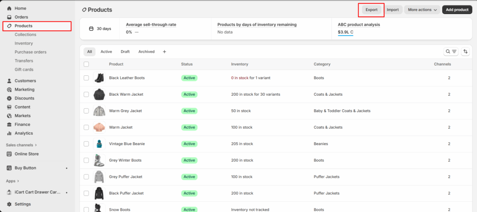
Task: Select the Black Leather Boots checkbox
Action: [86, 78]
